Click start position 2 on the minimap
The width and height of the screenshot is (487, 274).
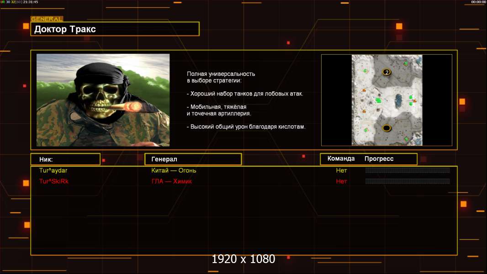(387, 73)
